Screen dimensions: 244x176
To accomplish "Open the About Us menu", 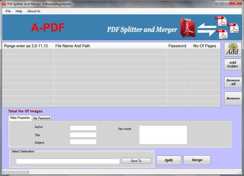I will click(x=34, y=11).
